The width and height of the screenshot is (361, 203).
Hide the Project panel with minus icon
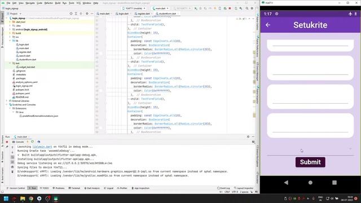coord(92,14)
